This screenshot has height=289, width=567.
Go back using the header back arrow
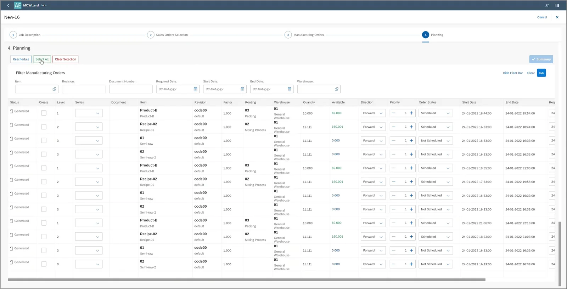pyautogui.click(x=8, y=5)
